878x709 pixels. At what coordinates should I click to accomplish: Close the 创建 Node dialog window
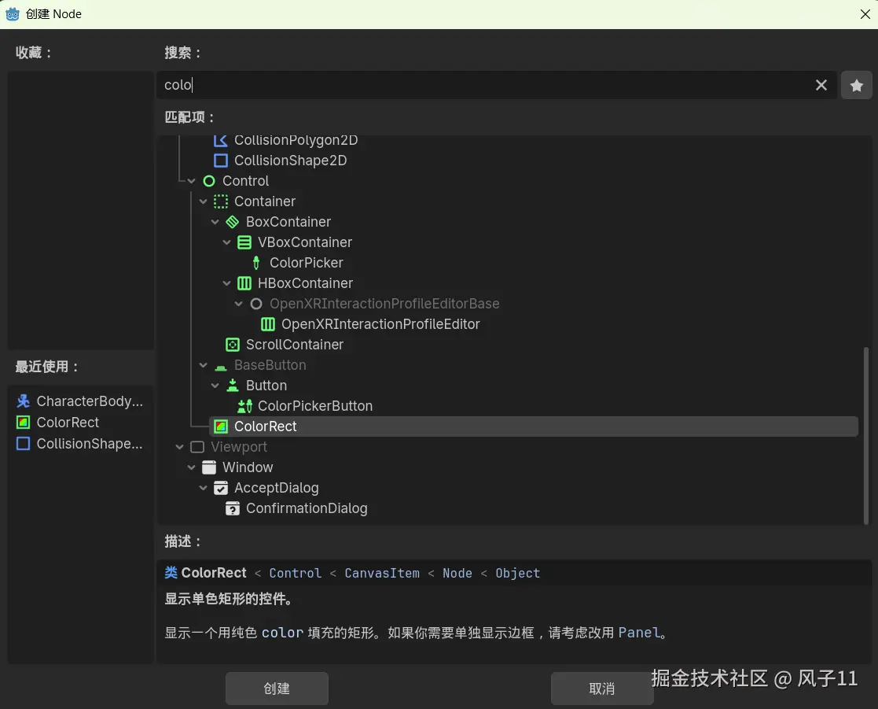point(865,14)
